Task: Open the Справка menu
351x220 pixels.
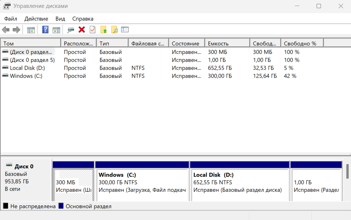Action: pyautogui.click(x=82, y=19)
